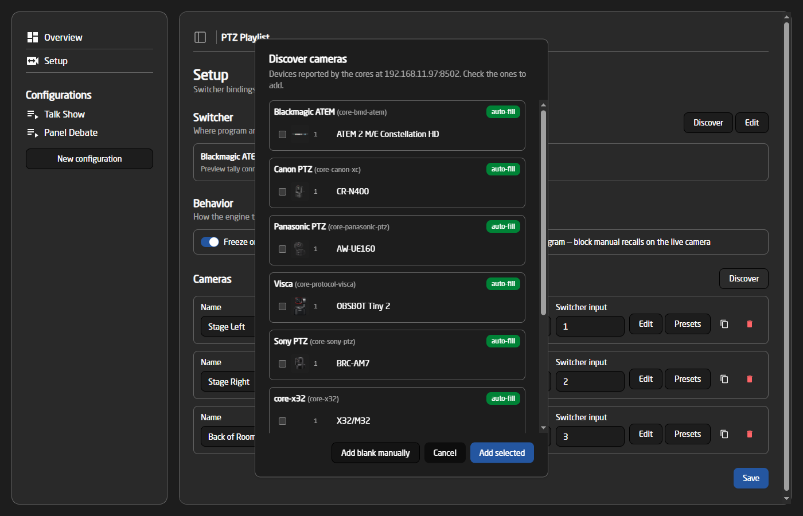Click auto-fill badge for core-x32
This screenshot has height=516, width=803.
(x=503, y=398)
